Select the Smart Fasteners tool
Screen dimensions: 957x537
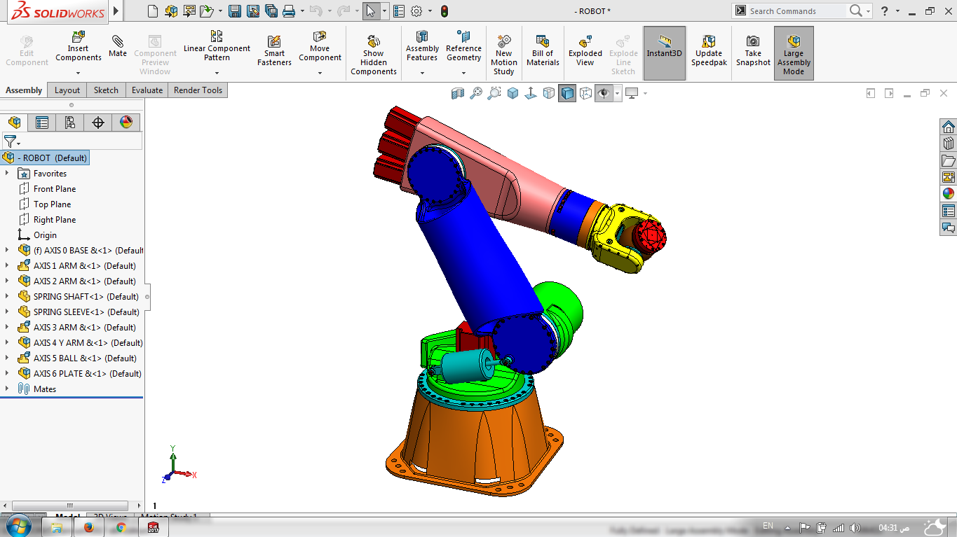[x=273, y=49]
